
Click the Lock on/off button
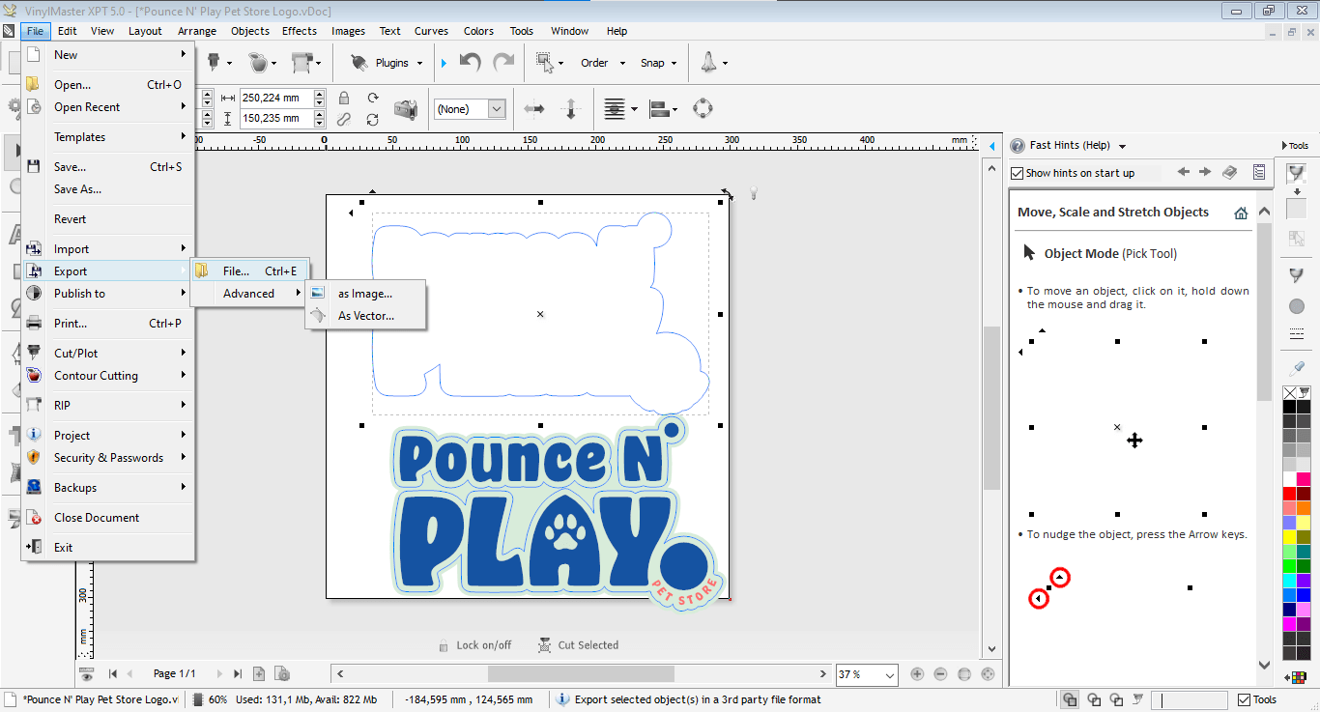point(474,645)
